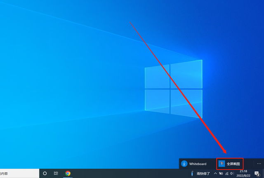Select 全屏截图 fullscreen snip option
Screen dimensions: 264x178
point(230,164)
